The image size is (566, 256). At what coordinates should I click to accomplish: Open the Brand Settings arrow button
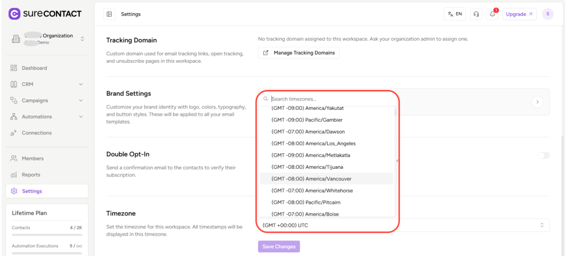538,102
